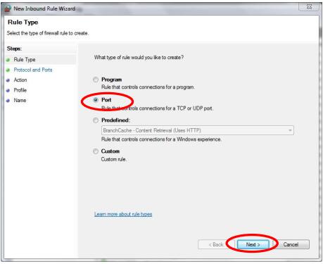Click the green bullet beside Protocol and Ports
The image size is (323, 264).
coord(8,70)
